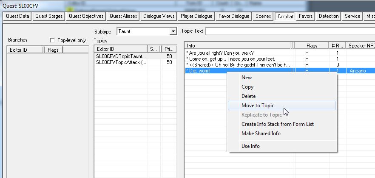Screen dimensions: 375x178
Task: Switch to the Player Dialogue tab
Action: [x=196, y=16]
